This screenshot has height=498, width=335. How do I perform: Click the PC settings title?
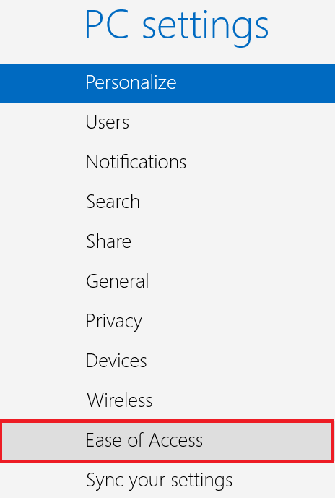(x=177, y=25)
